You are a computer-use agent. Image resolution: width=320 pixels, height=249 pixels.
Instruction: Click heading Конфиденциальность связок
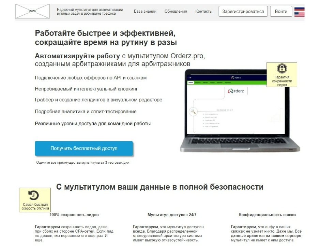(x=268, y=215)
